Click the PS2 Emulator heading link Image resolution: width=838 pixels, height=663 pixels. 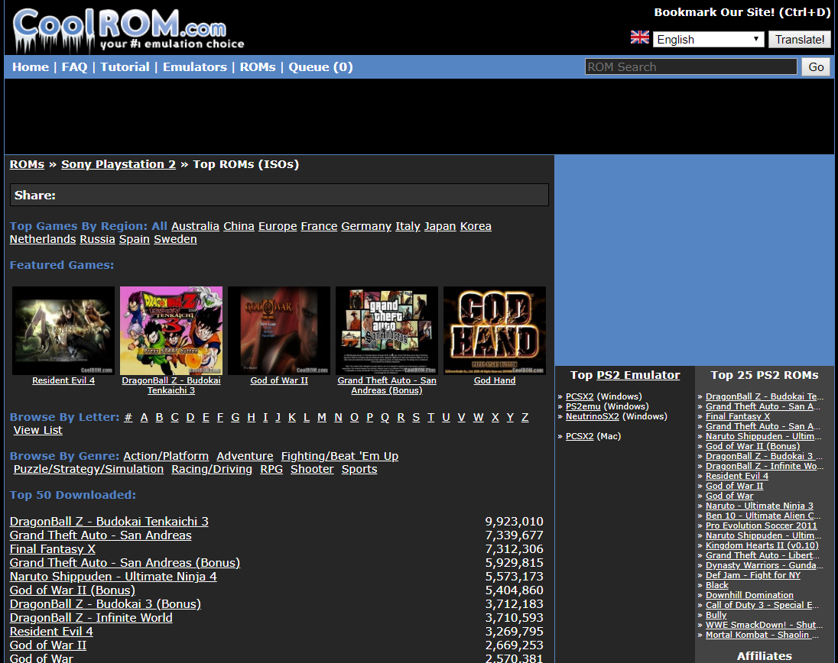coord(638,375)
